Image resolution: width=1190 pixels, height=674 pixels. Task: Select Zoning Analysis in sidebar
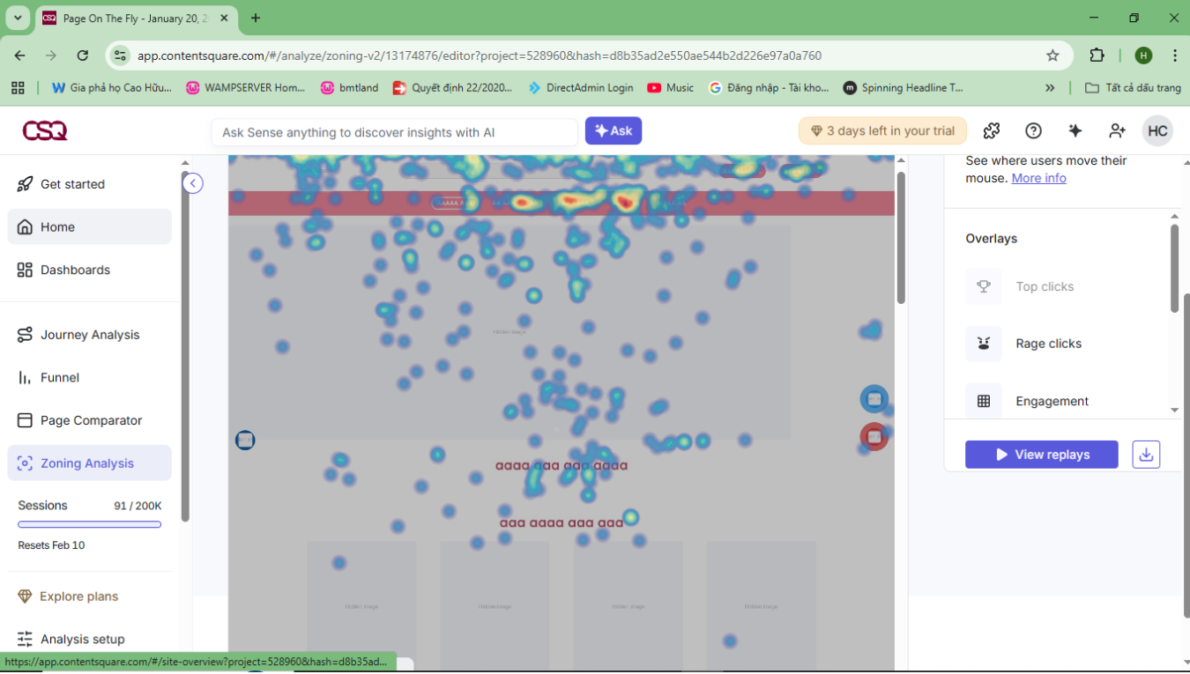click(90, 463)
